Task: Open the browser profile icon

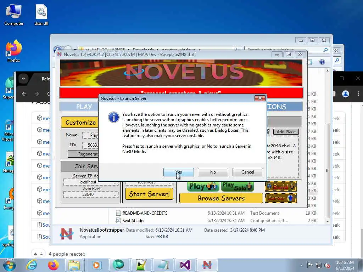Action: [x=345, y=94]
